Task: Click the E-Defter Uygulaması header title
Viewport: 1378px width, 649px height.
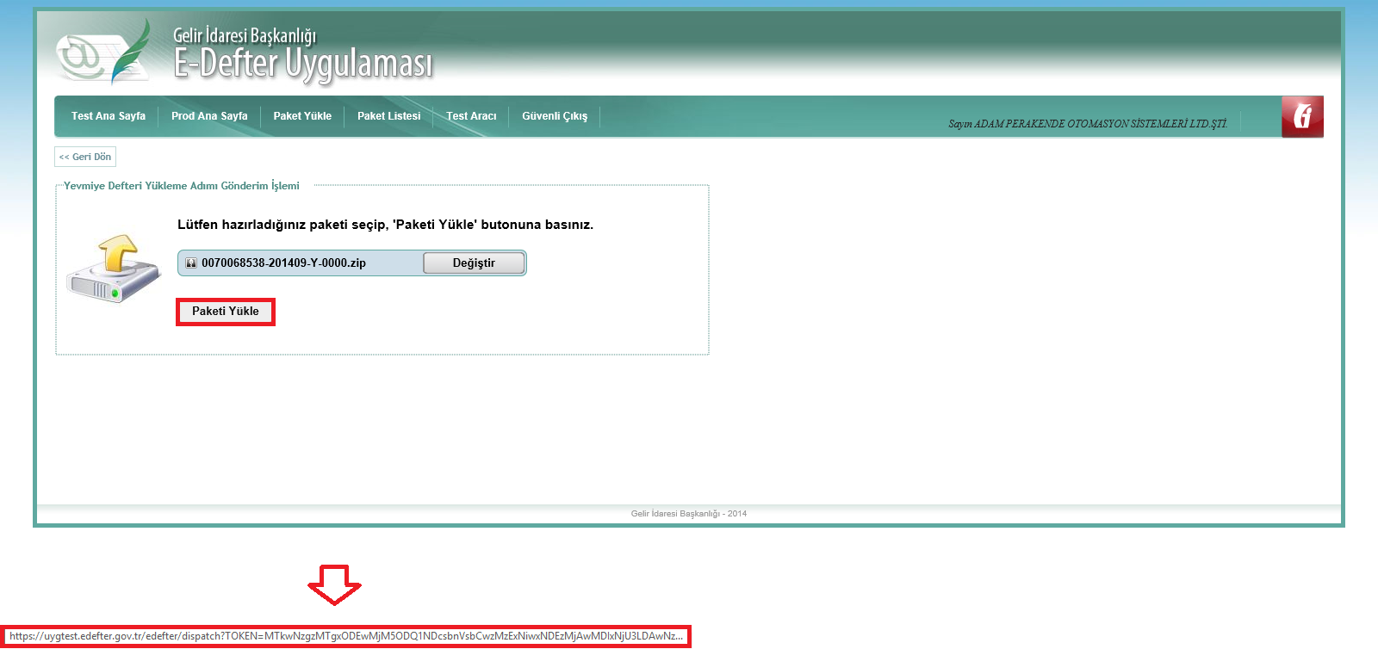Action: coord(303,63)
